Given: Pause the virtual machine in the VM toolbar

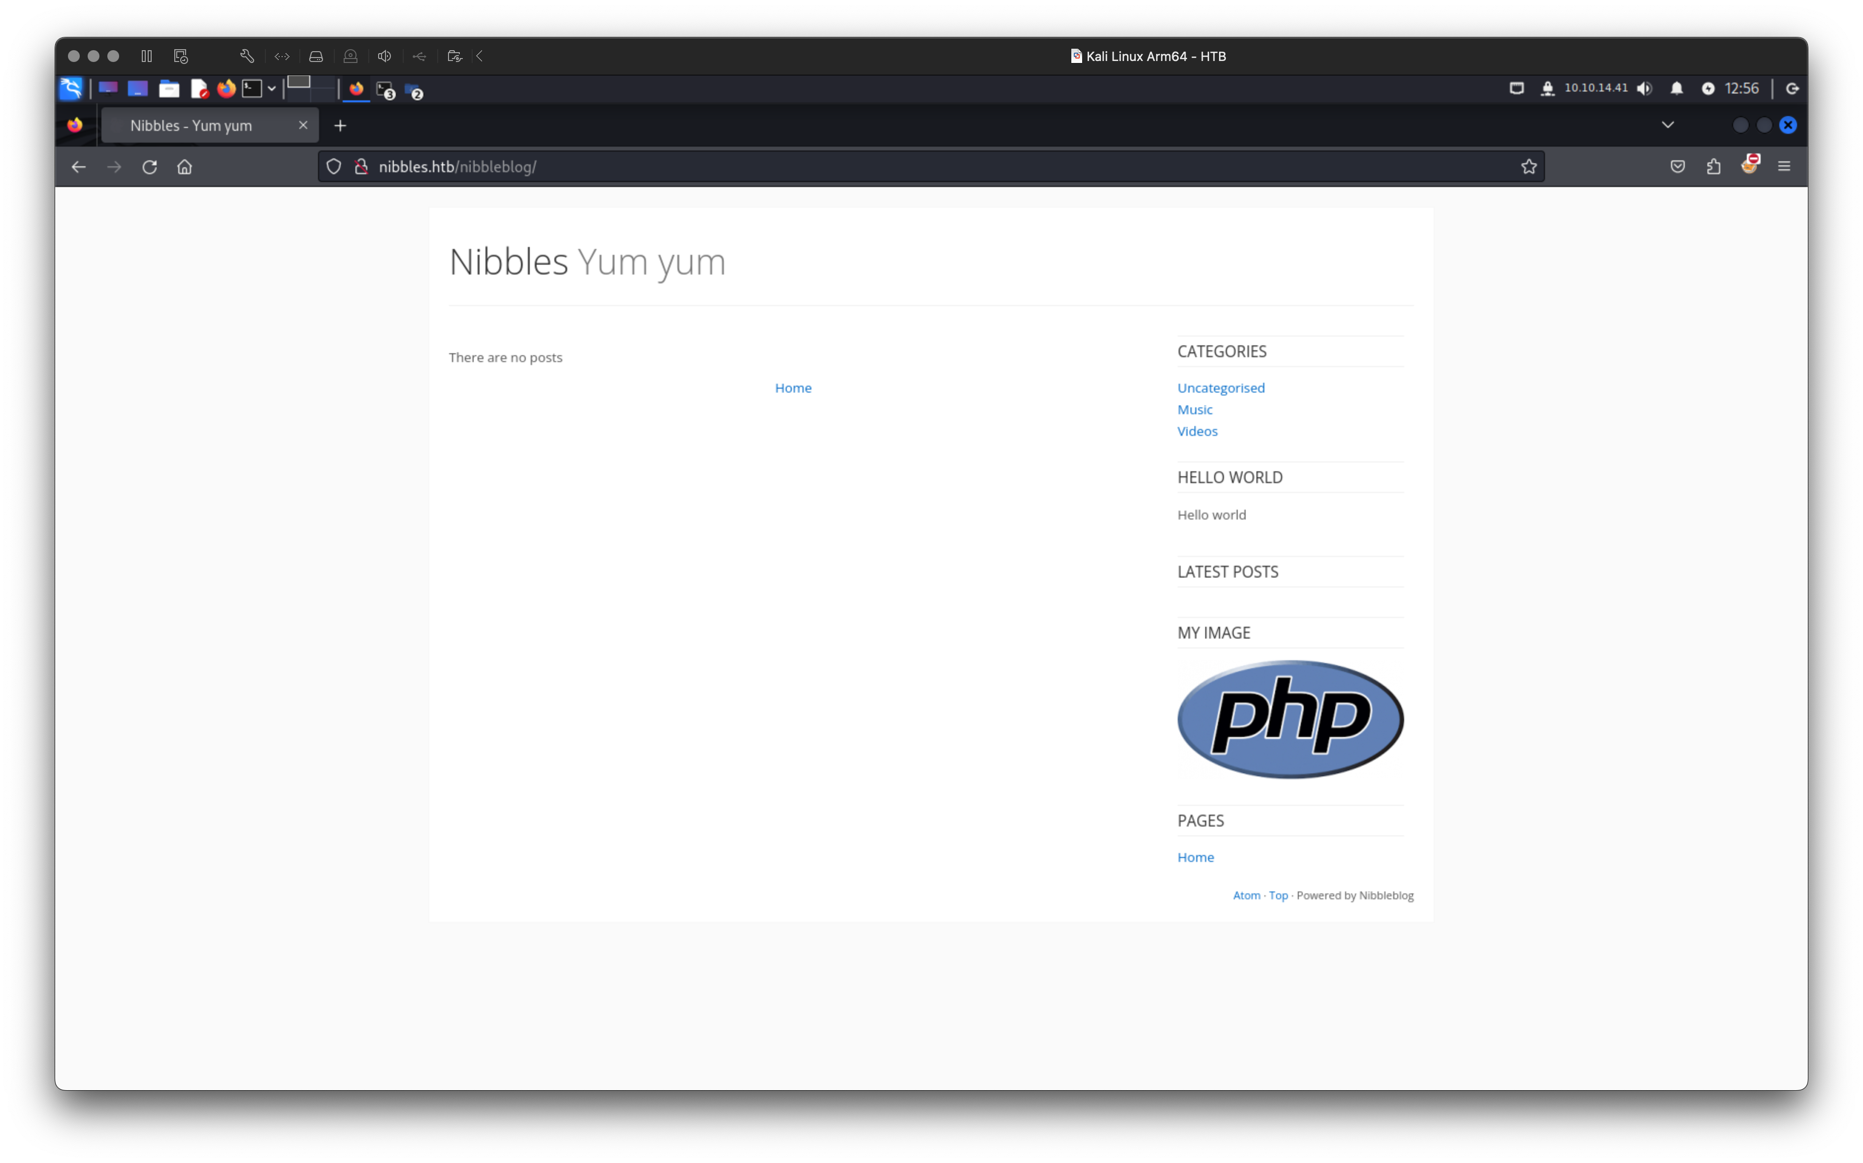Looking at the screenshot, I should coord(146,56).
